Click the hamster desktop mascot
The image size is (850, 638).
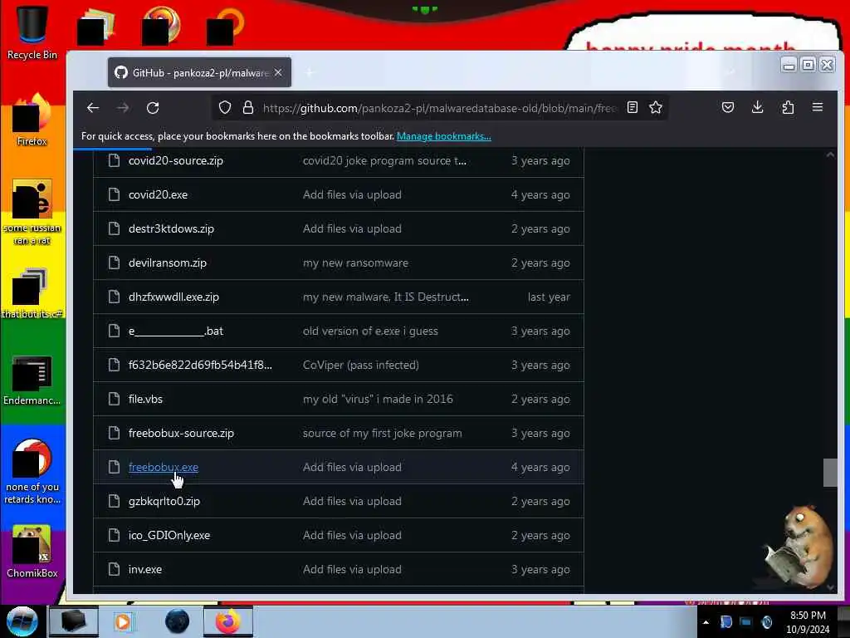pos(799,548)
